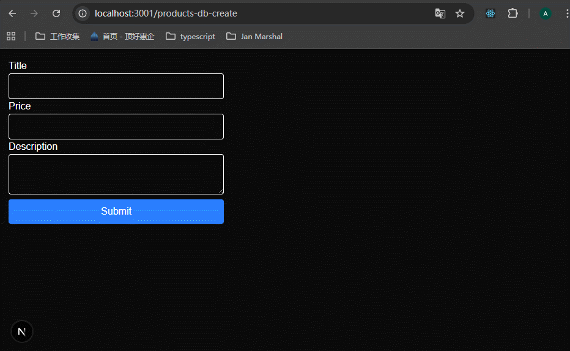570x351 pixels.
Task: Click the browser forward arrow
Action: (x=34, y=13)
